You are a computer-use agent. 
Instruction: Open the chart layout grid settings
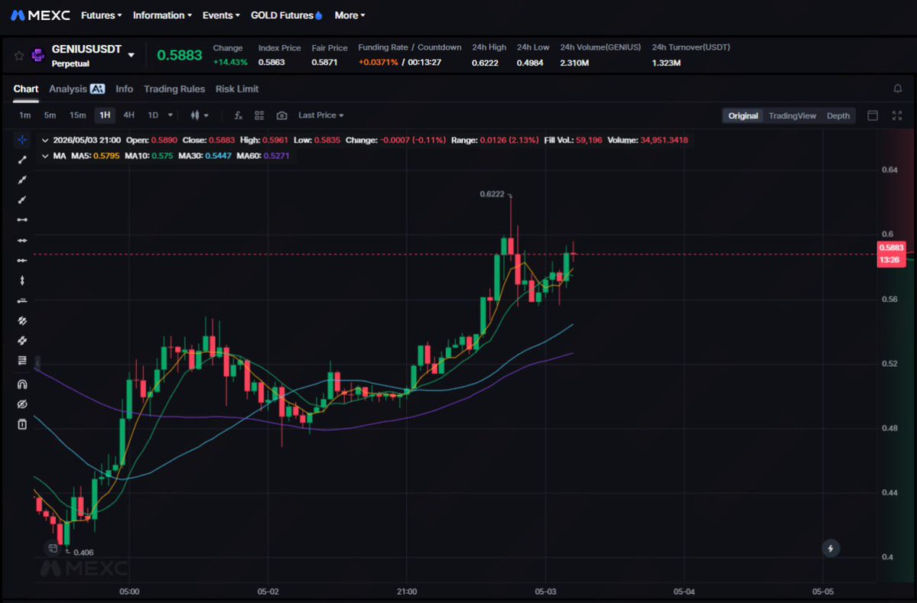tap(259, 115)
